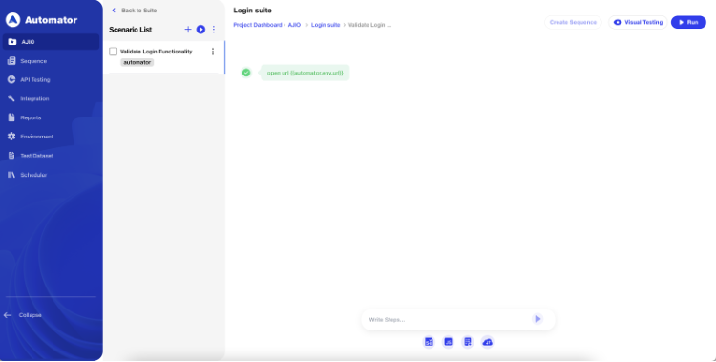Click the Selenium checklist icon below input
716x362 pixels.
pyautogui.click(x=429, y=342)
